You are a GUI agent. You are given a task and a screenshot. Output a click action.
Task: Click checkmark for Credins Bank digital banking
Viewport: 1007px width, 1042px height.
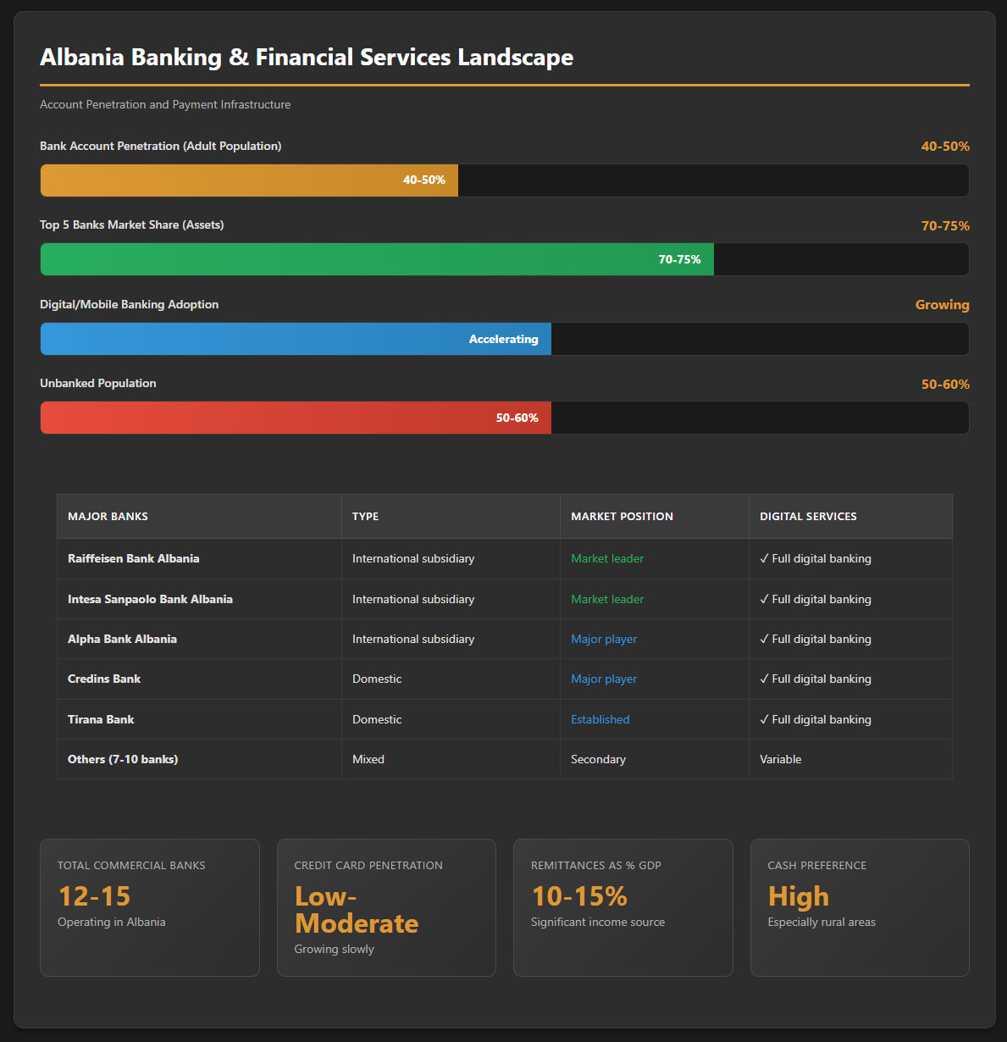(765, 679)
